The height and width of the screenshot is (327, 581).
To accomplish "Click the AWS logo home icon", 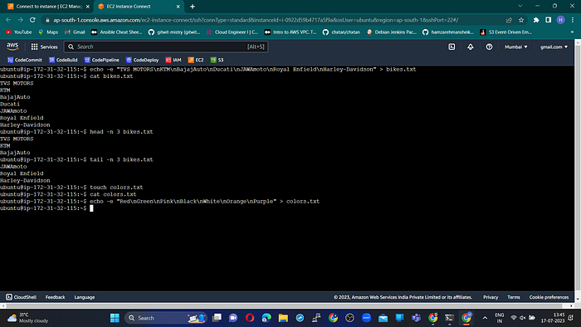I will coord(12,46).
